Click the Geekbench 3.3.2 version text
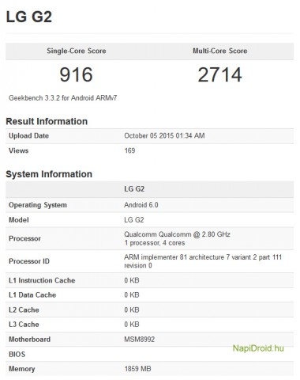This screenshot has width=300, height=380. click(x=63, y=98)
